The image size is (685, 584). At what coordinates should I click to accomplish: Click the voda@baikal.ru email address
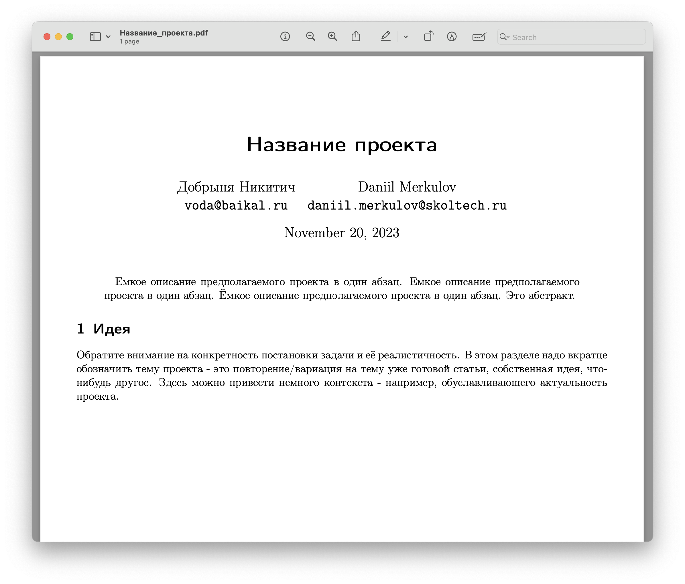[236, 206]
